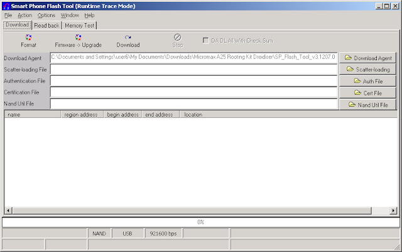
Task: Click the location column header
Action: pyautogui.click(x=288, y=115)
